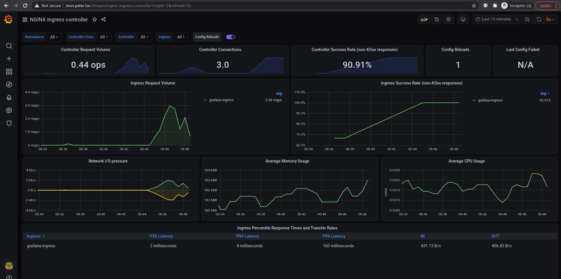This screenshot has width=561, height=279.
Task: Open Controller Request Volume panel title menu
Action: pyautogui.click(x=86, y=50)
